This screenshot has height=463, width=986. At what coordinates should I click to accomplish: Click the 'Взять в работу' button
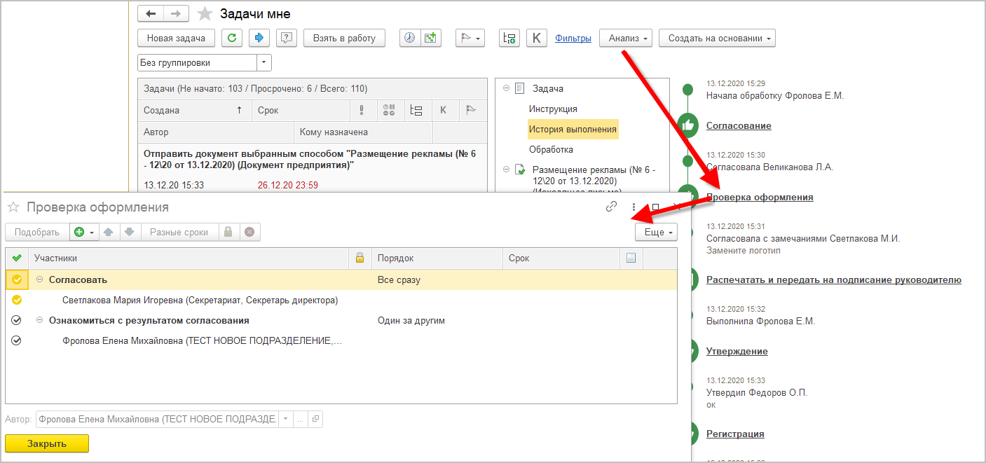pos(344,38)
